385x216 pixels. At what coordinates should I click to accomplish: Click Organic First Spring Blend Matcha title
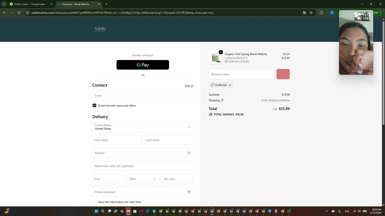tap(246, 54)
